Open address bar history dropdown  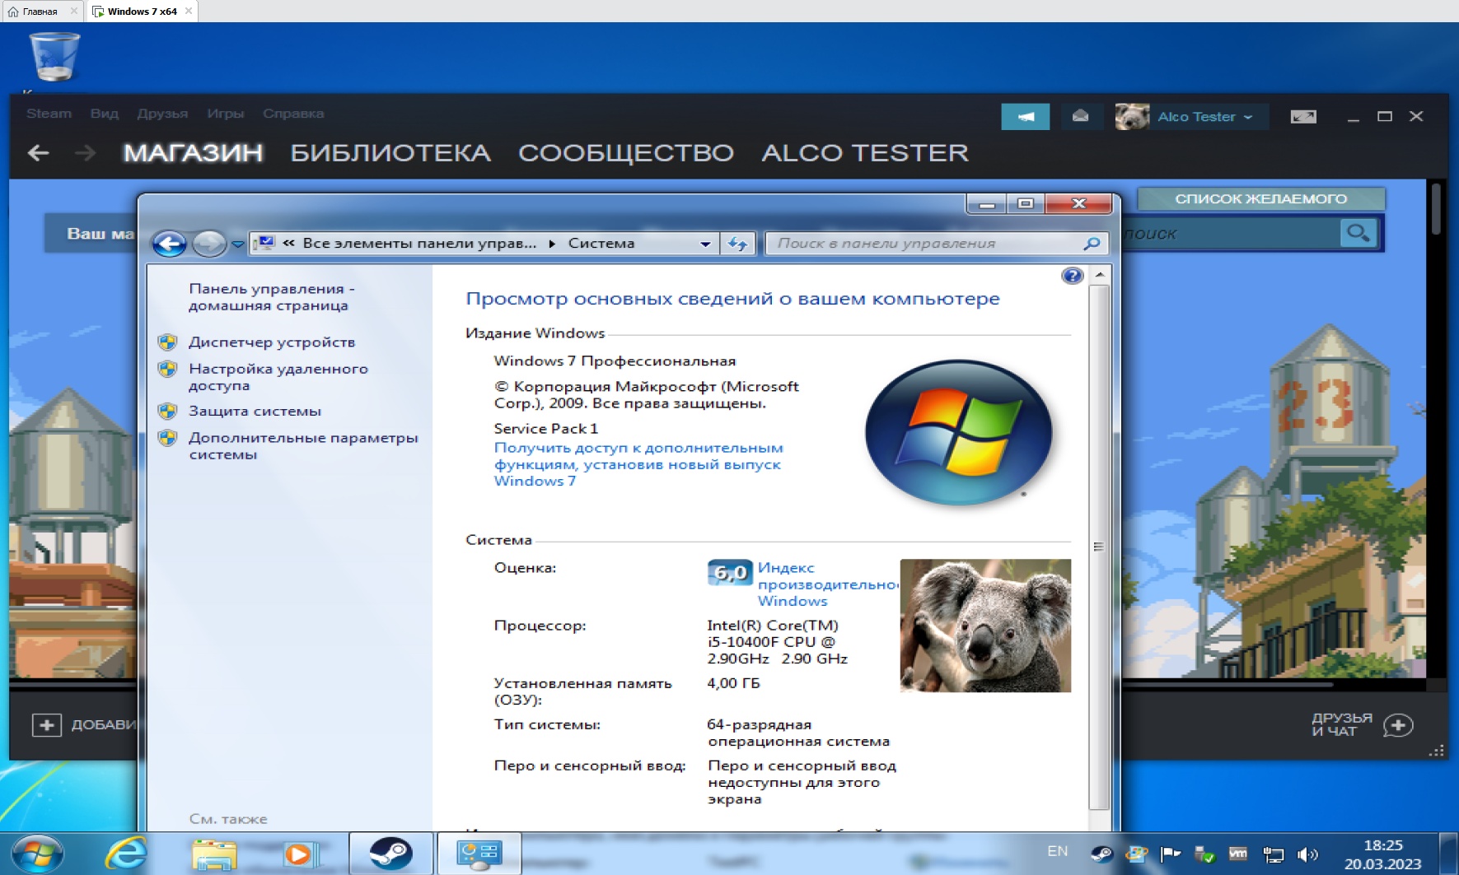[x=705, y=244]
